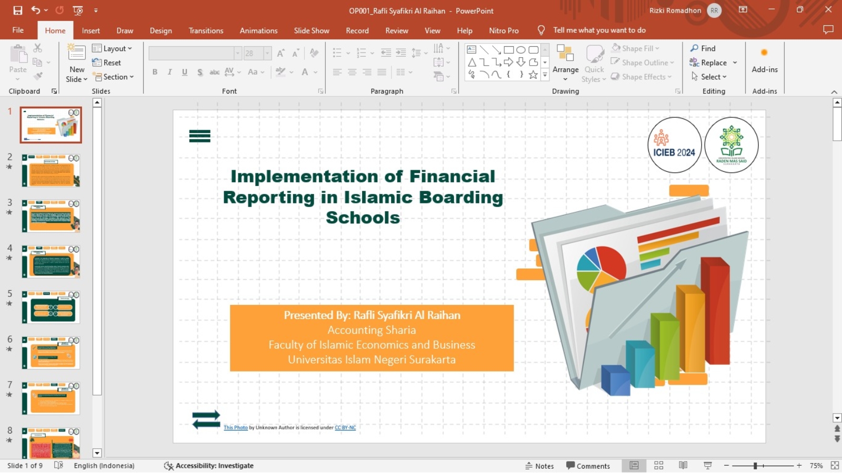The width and height of the screenshot is (842, 473).
Task: Toggle the Comments pane
Action: point(588,466)
